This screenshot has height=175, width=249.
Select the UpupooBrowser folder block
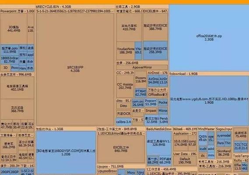coord(107,171)
